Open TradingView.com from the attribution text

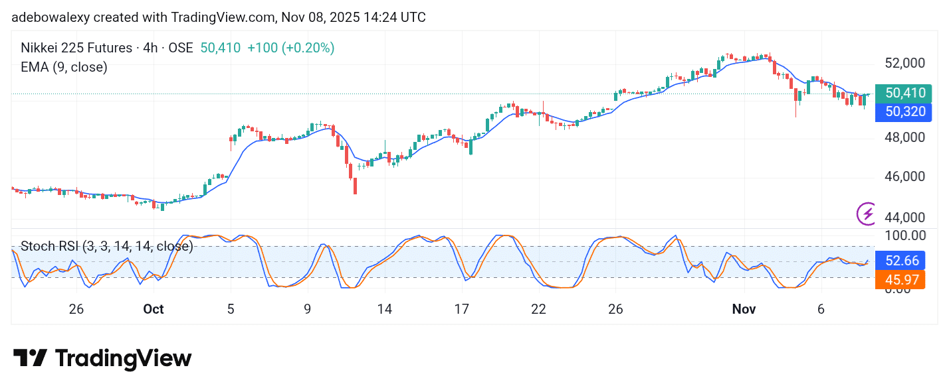[223, 17]
